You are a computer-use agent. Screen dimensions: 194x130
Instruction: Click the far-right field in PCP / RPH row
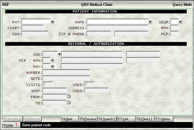(x=143, y=60)
